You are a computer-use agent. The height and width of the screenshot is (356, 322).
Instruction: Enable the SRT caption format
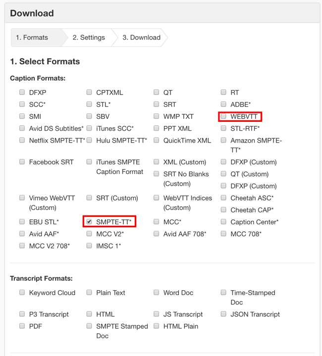(x=157, y=104)
